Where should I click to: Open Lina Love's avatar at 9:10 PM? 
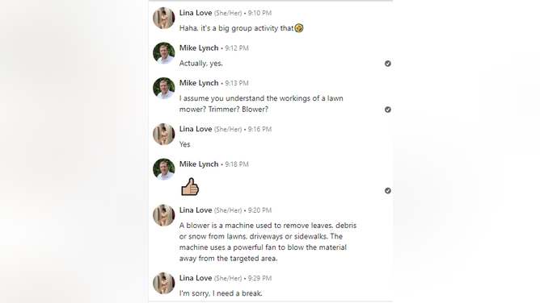pyautogui.click(x=164, y=19)
